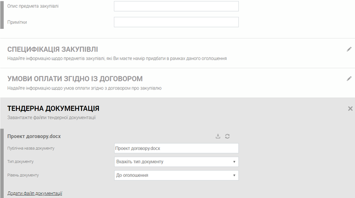Click the Тендерна документація section title
355x198 pixels.
tap(53, 109)
